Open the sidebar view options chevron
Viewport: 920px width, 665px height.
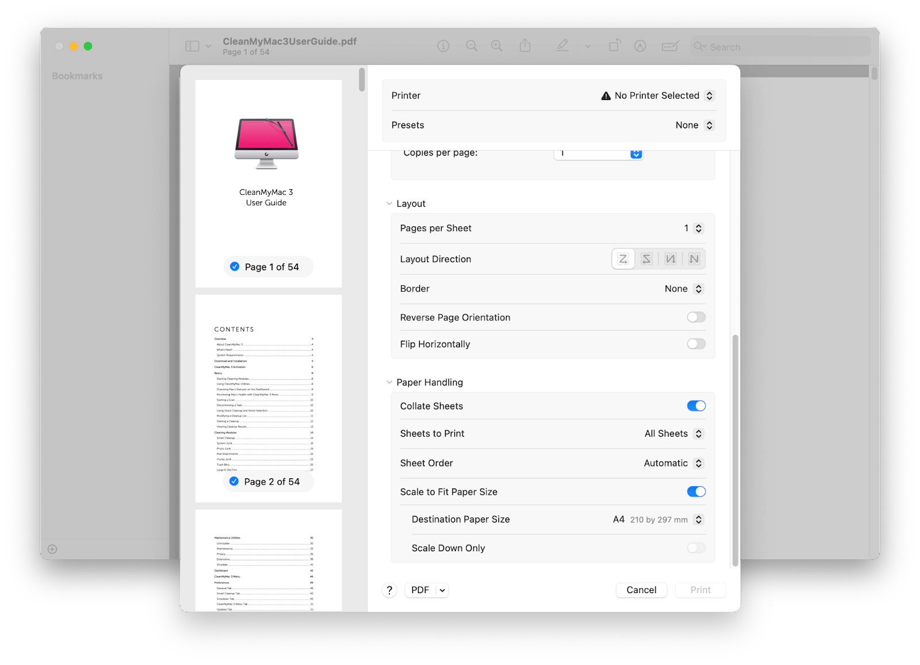[x=208, y=46]
